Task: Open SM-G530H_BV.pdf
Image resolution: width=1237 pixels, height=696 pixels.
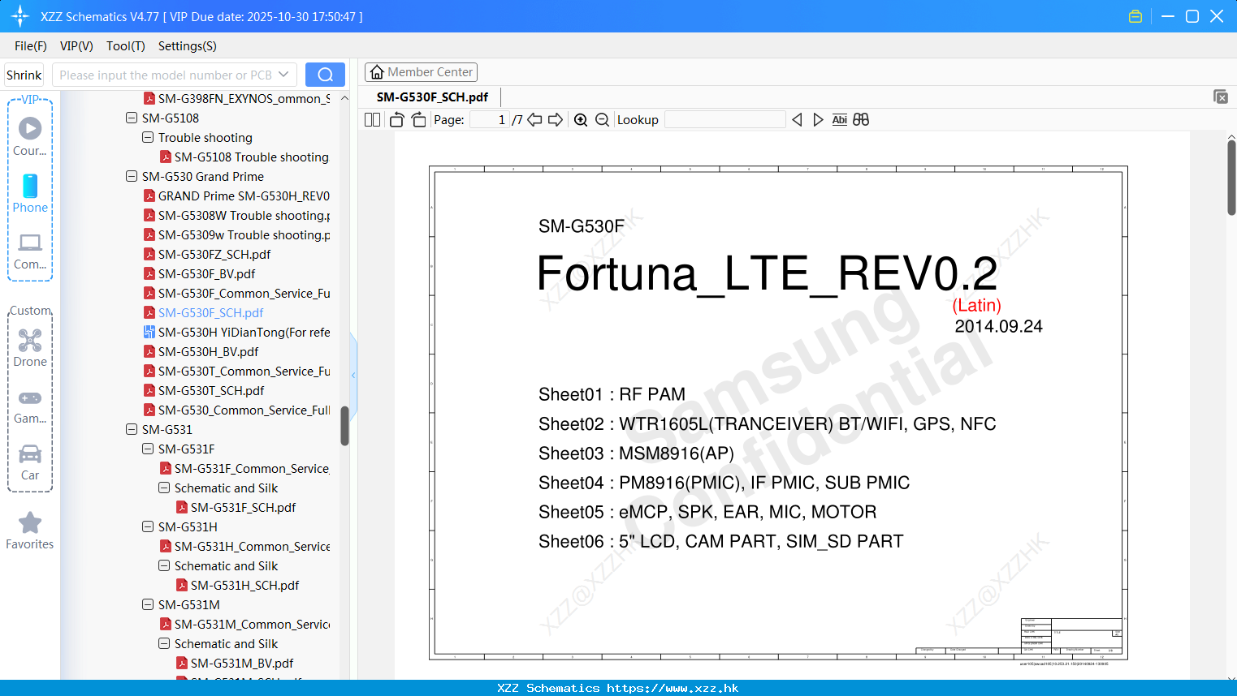Action: (x=201, y=351)
